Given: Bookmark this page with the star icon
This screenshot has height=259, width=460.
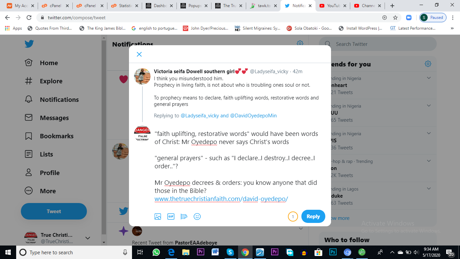Looking at the screenshot, I should tap(395, 18).
